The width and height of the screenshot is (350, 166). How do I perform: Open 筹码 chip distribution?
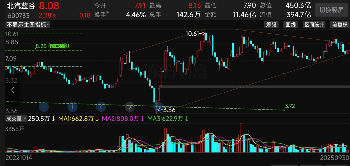click(271, 25)
